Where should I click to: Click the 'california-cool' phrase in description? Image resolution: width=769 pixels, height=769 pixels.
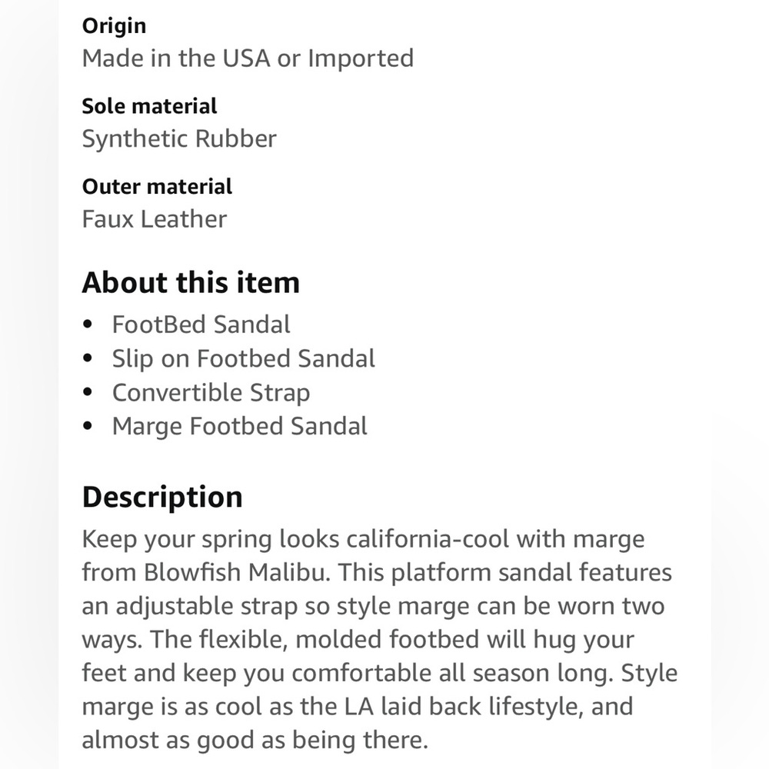428,539
